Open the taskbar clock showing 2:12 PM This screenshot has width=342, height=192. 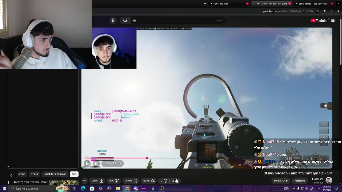(x=327, y=189)
